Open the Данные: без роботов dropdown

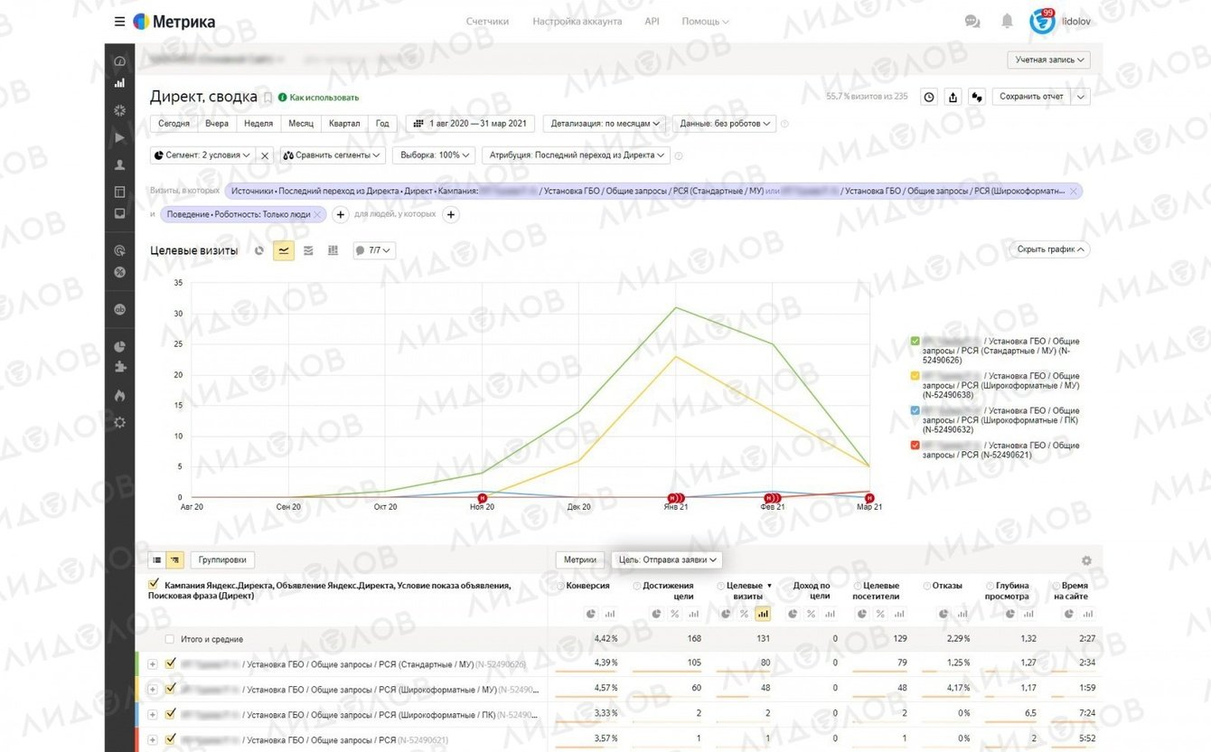tap(725, 124)
